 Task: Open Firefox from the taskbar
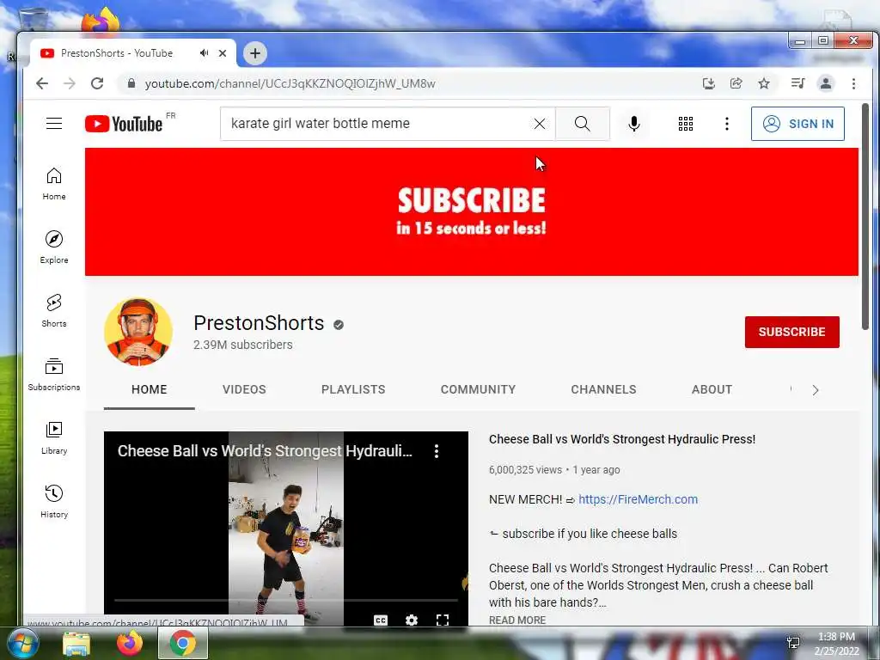[129, 644]
